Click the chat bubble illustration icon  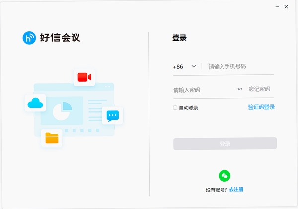tap(113, 116)
